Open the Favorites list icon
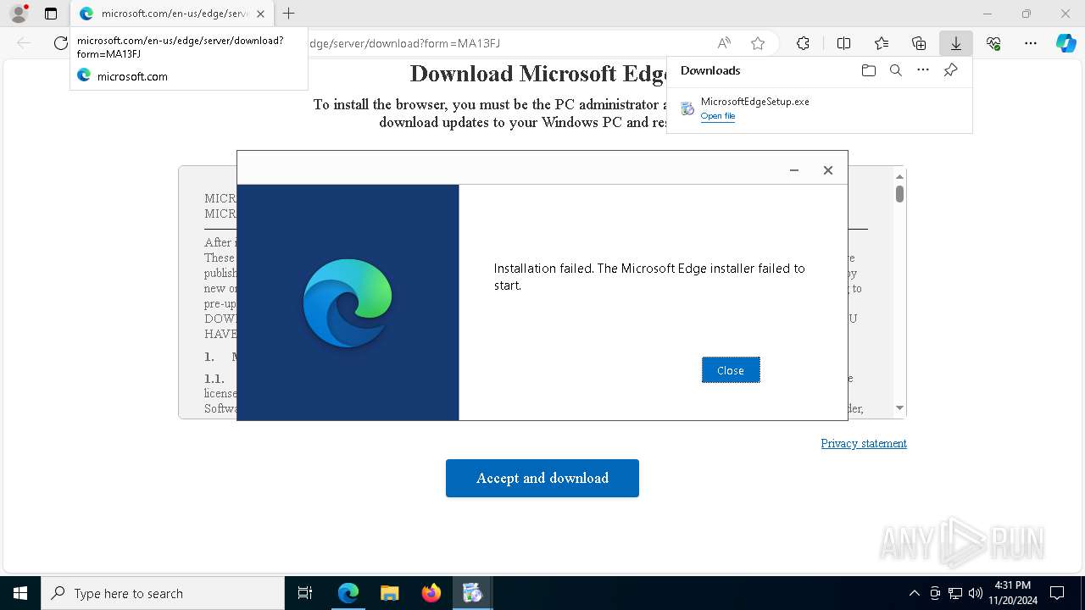The width and height of the screenshot is (1085, 610). 882,43
